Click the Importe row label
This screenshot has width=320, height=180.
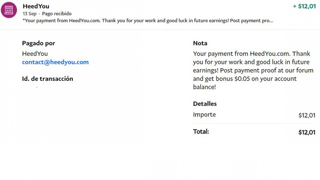[204, 115]
